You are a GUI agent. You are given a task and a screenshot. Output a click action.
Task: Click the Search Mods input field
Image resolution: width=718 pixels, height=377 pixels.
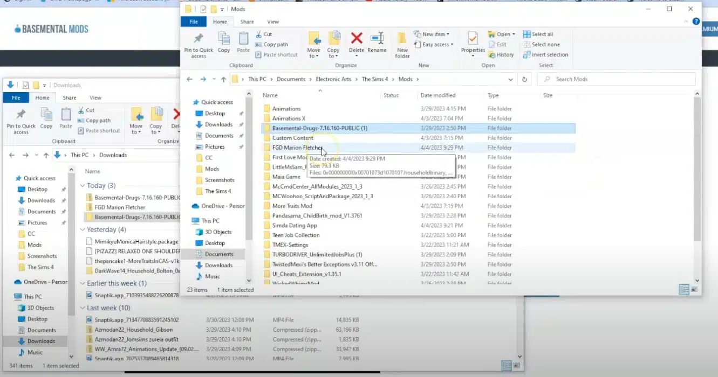click(x=616, y=79)
